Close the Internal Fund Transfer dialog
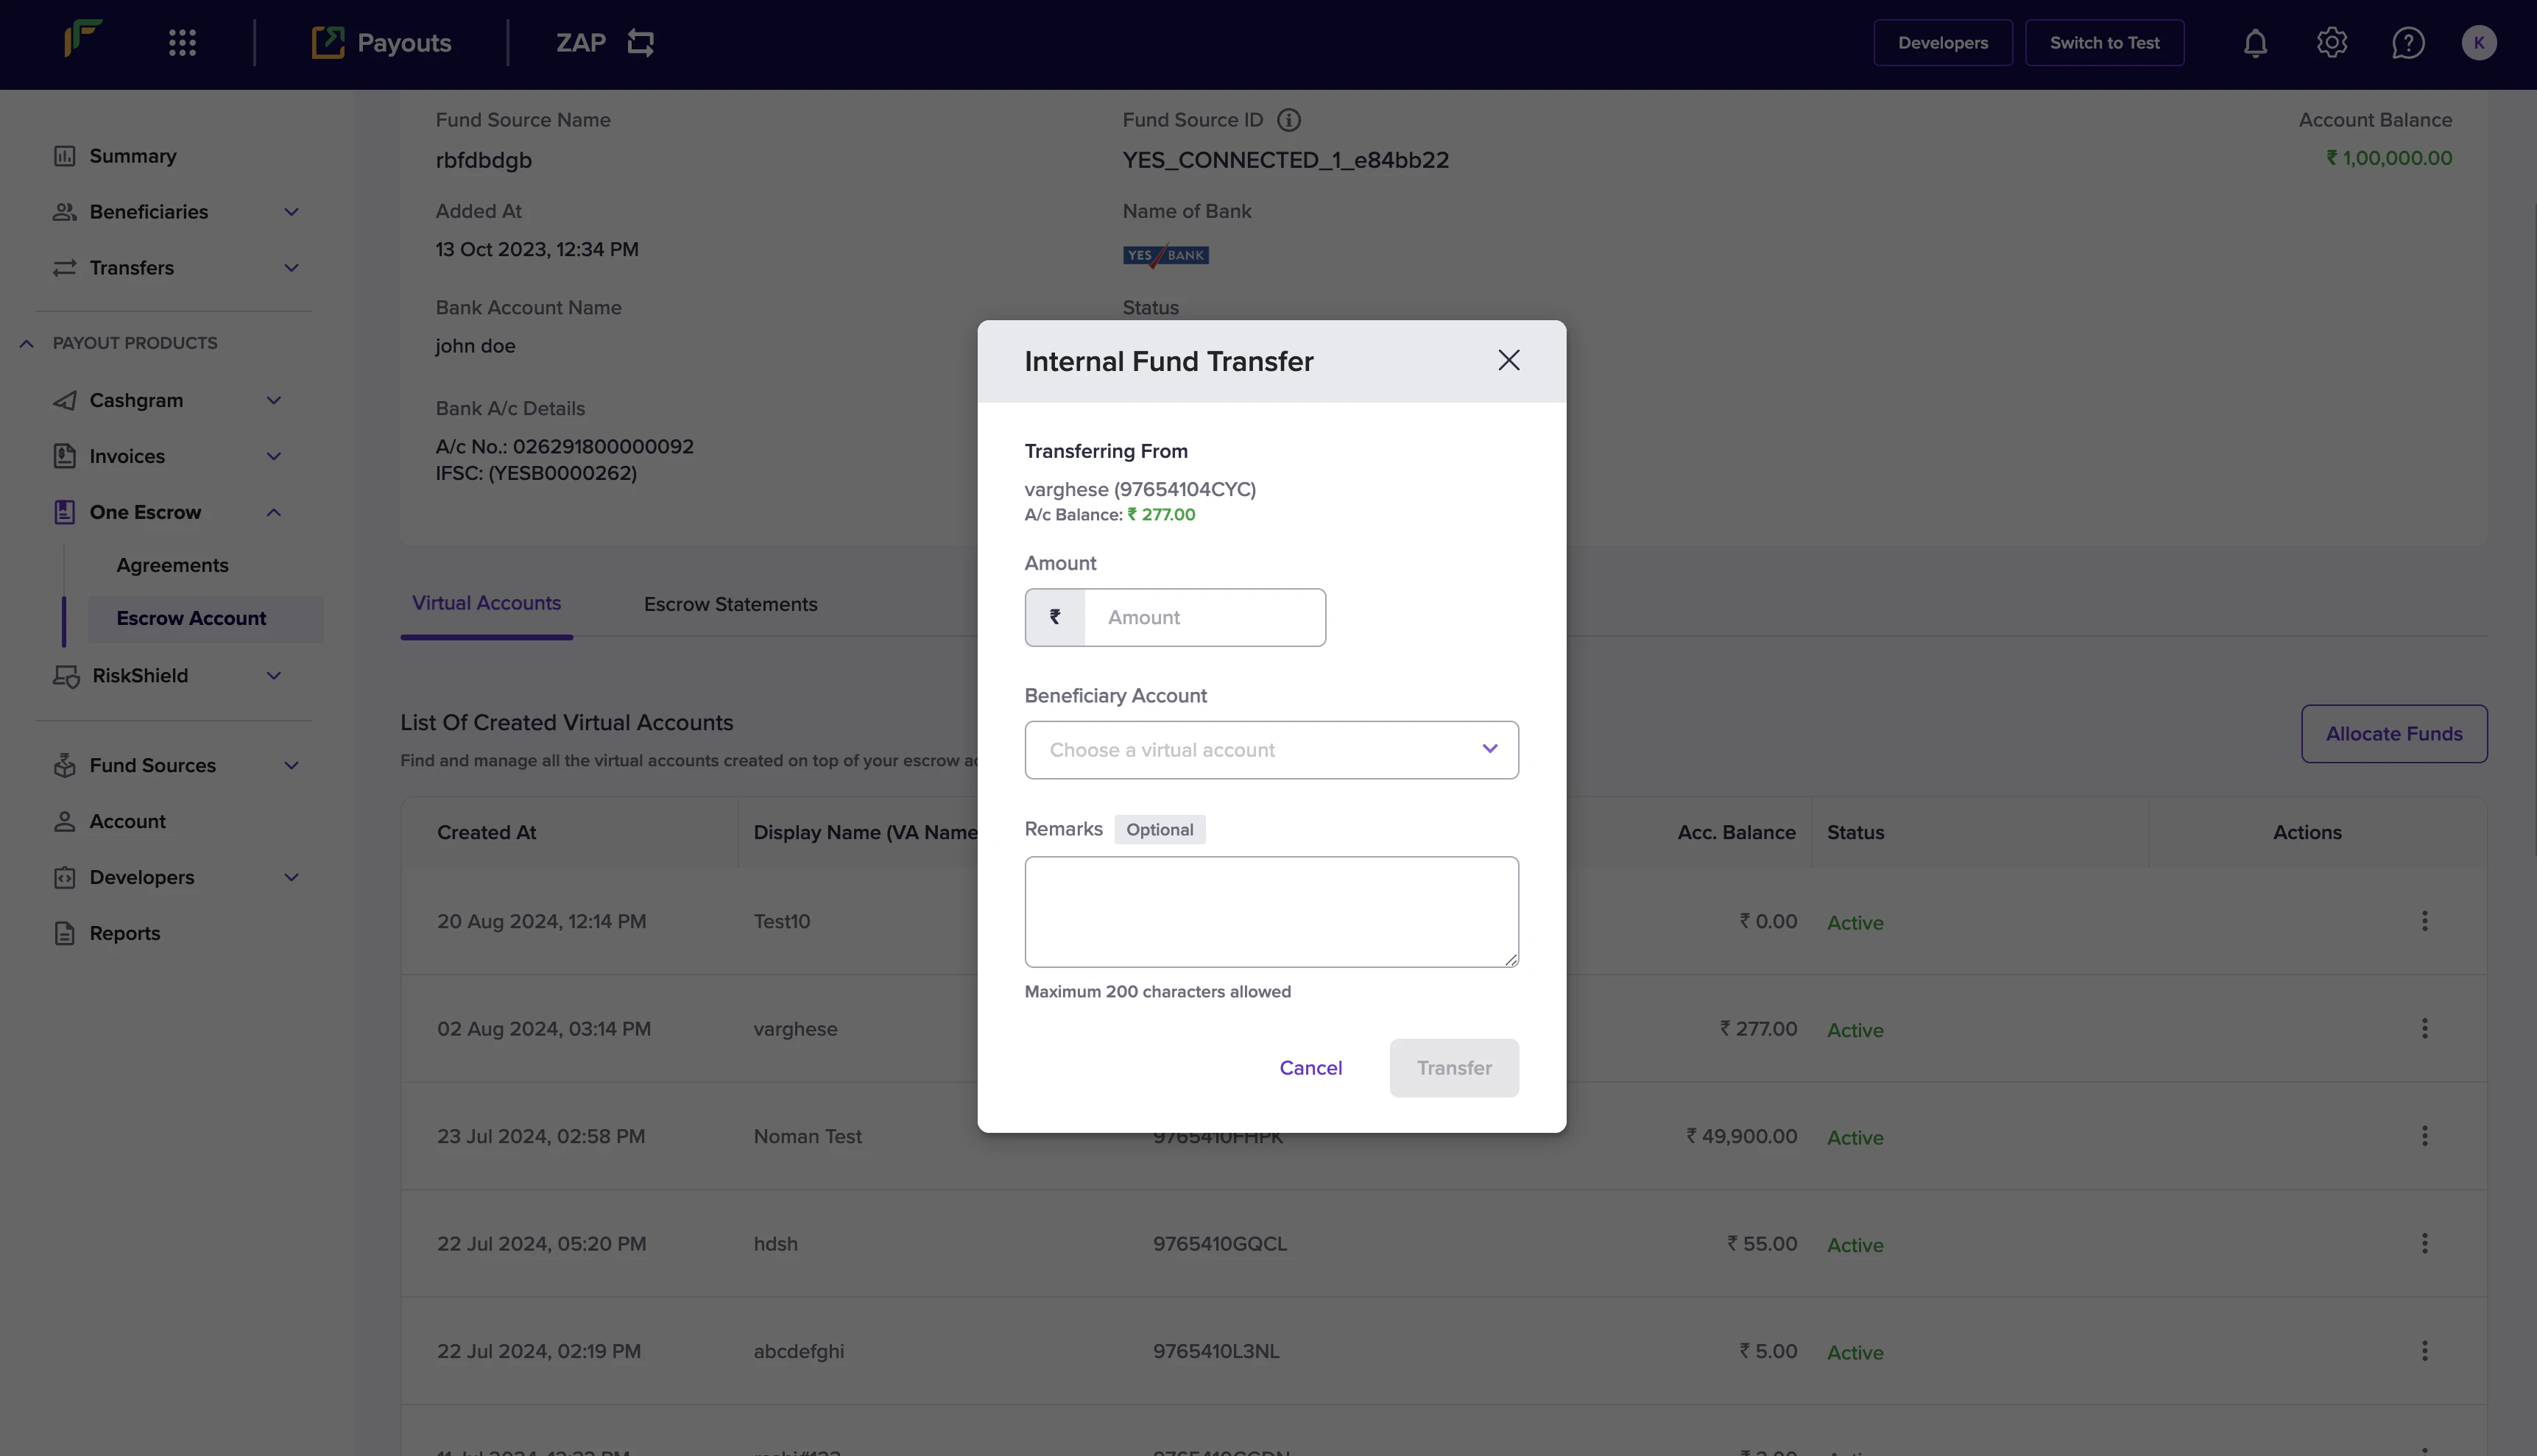Viewport: 2537px width, 1456px height. pos(1508,360)
